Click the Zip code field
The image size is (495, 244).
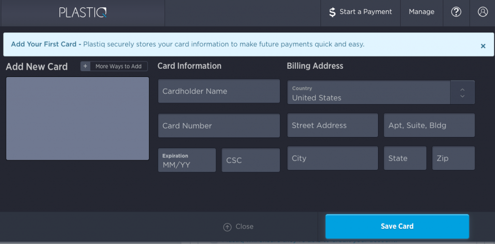(453, 158)
